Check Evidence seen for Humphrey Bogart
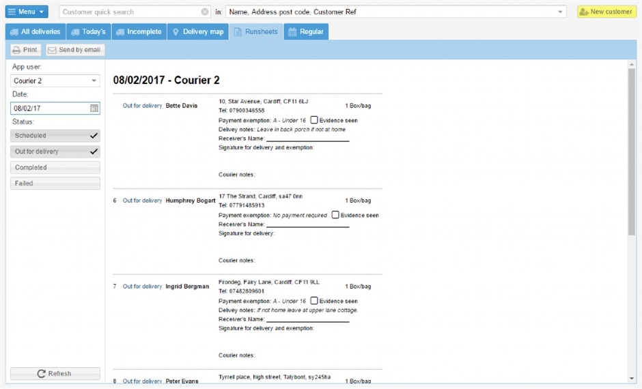Viewport: 642px width, 389px height. [x=335, y=215]
